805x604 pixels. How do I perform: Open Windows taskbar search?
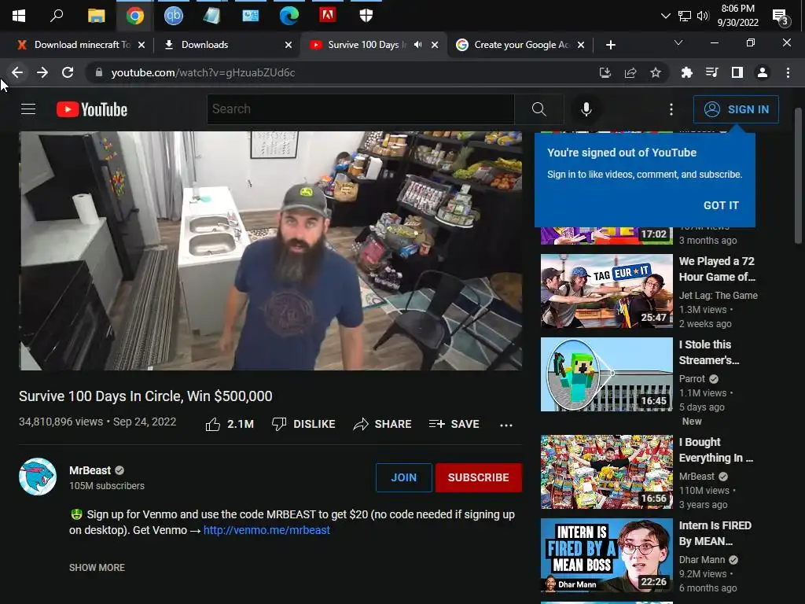pos(57,16)
